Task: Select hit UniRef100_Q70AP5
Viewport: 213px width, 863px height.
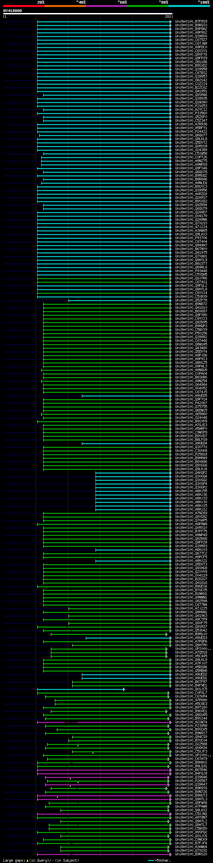Action: [191, 521]
